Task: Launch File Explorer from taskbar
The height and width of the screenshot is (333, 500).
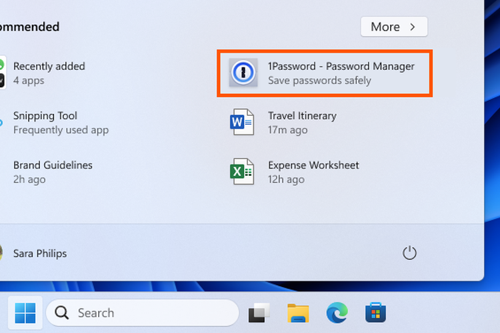Action: click(x=298, y=313)
